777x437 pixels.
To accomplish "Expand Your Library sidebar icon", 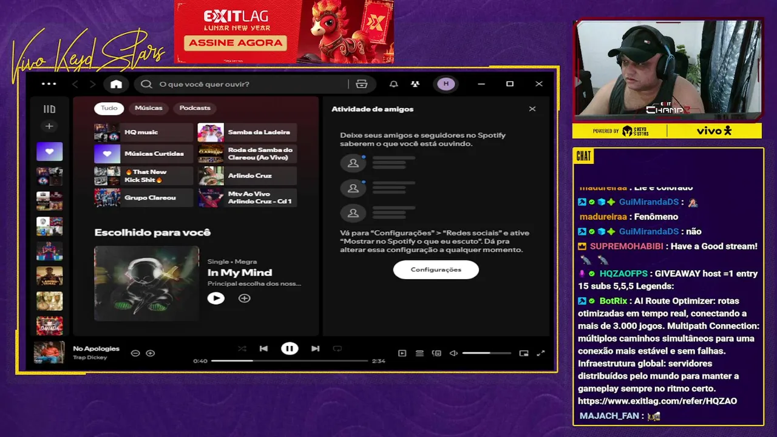I will 49,109.
